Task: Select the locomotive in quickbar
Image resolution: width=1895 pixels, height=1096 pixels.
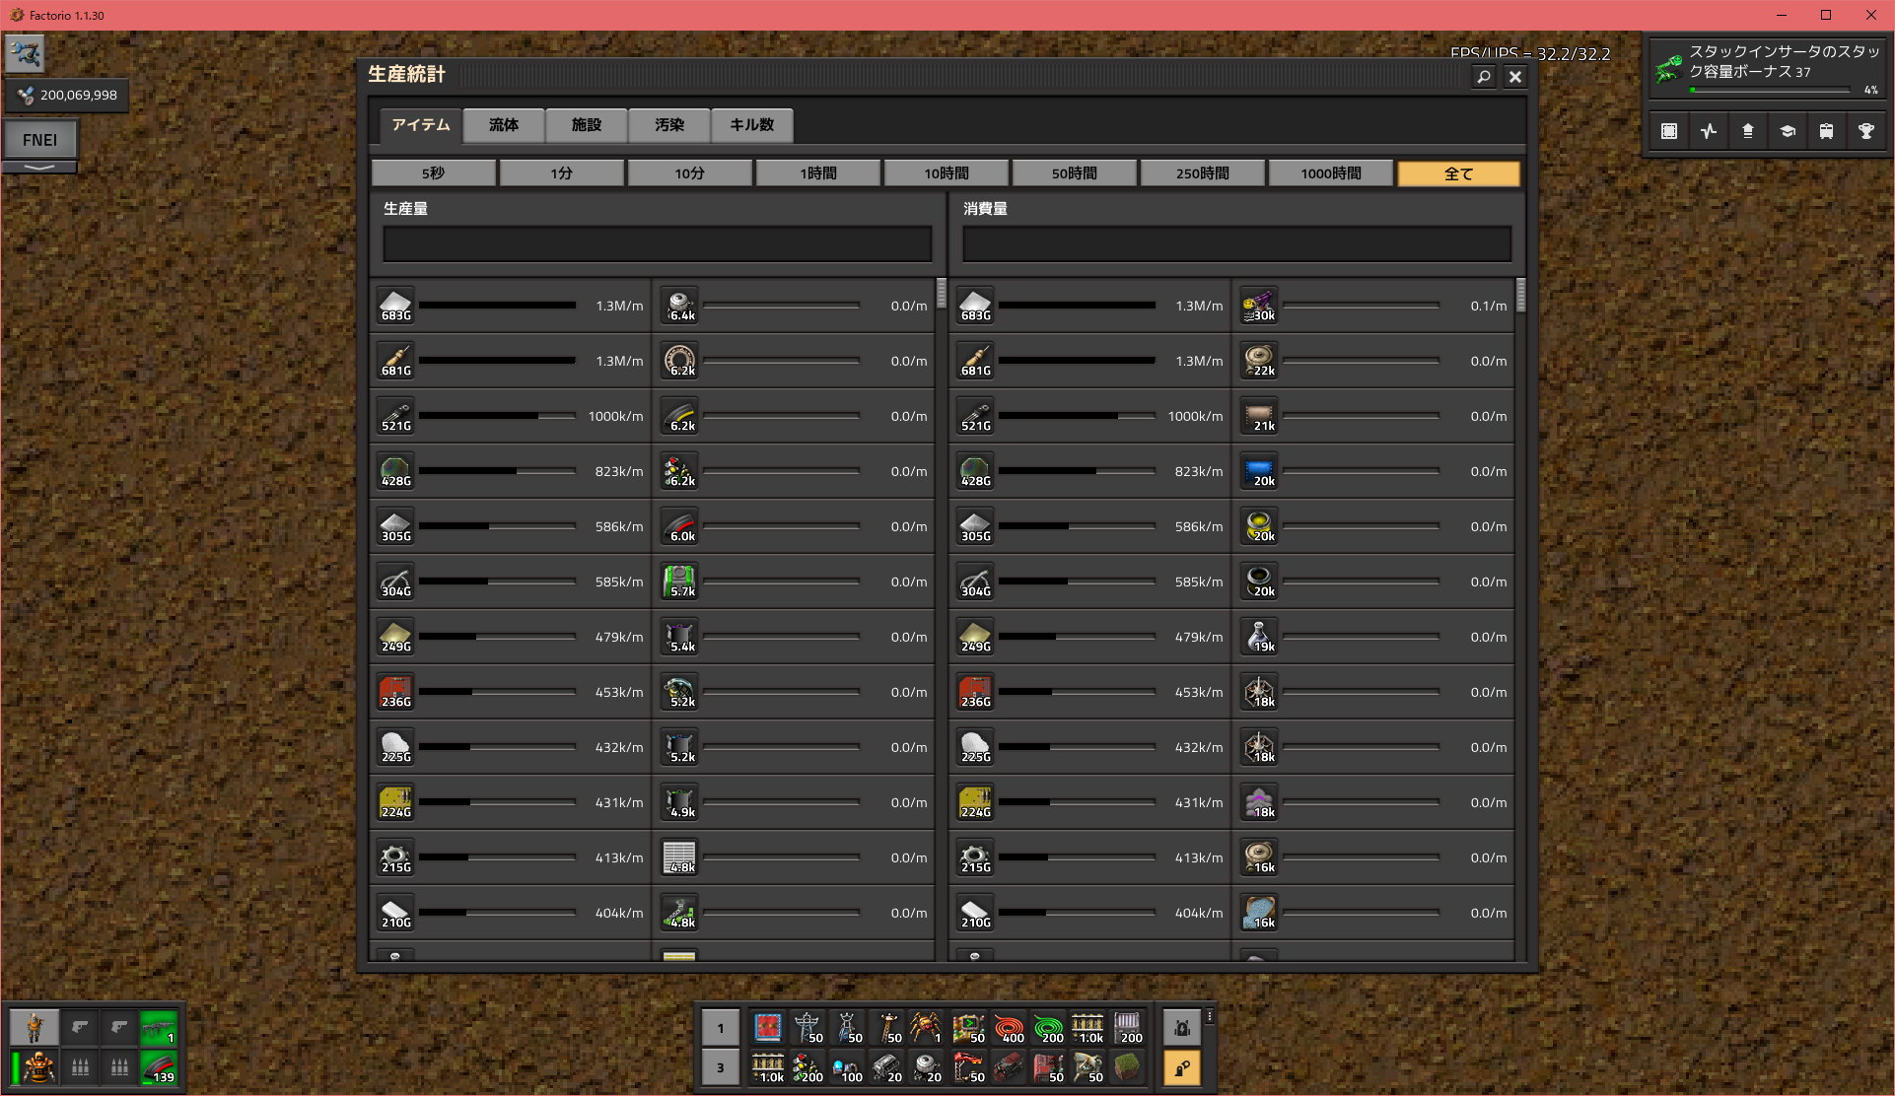Action: point(1009,1067)
